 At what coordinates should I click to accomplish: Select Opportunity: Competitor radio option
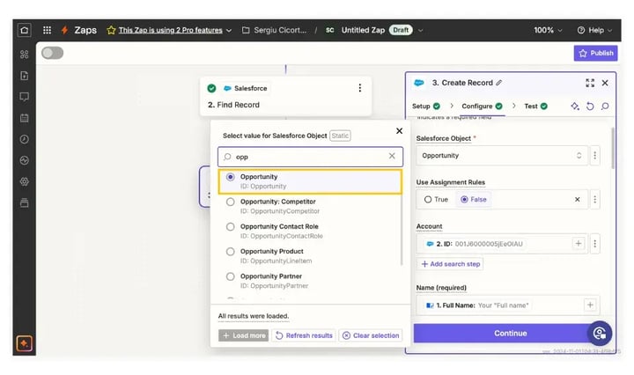[x=230, y=202]
